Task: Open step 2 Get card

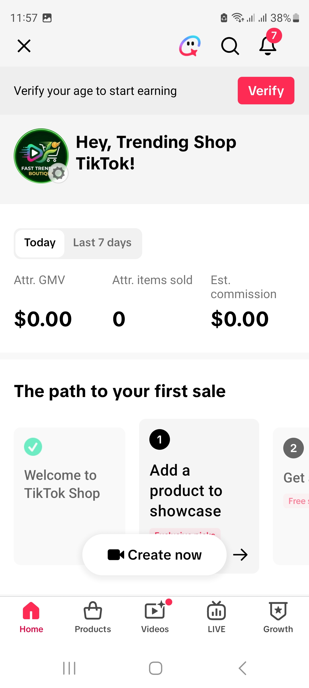Action: point(291,496)
